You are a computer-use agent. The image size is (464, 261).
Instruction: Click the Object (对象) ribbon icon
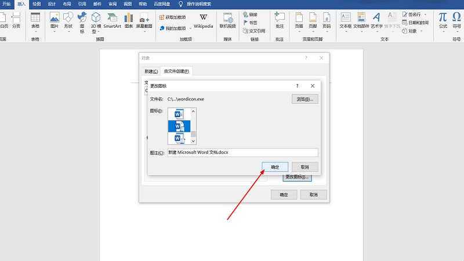pyautogui.click(x=405, y=31)
